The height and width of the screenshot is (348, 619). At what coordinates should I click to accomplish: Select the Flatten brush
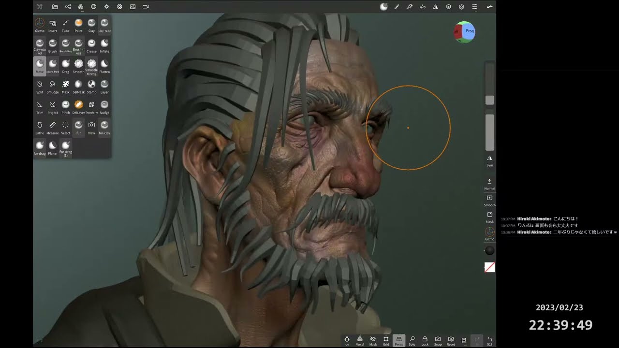coord(104,66)
